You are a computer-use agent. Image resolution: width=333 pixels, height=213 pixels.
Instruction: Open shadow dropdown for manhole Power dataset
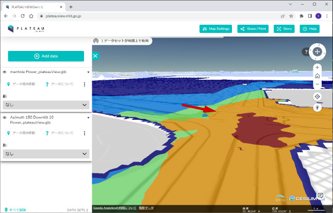pos(45,104)
